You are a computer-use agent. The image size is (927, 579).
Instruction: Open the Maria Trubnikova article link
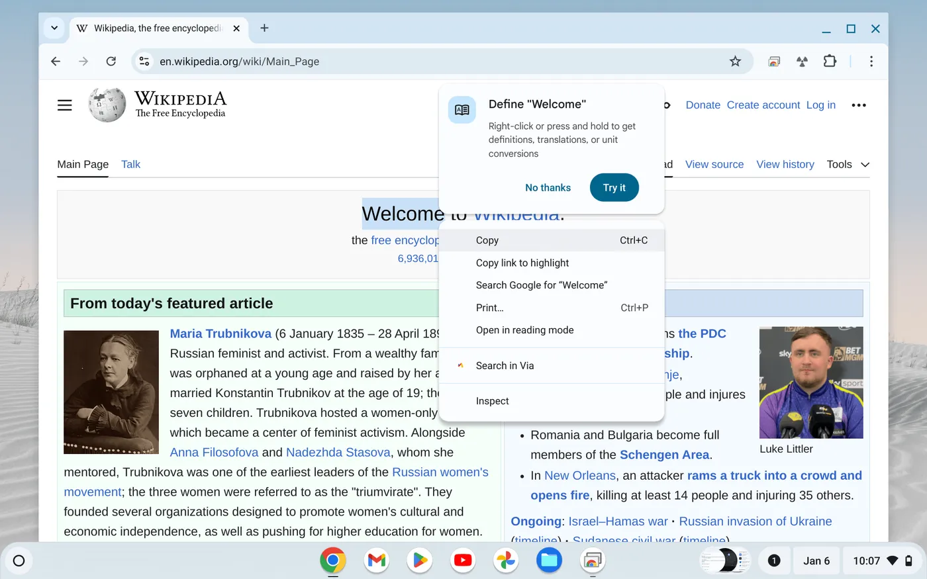pyautogui.click(x=220, y=334)
